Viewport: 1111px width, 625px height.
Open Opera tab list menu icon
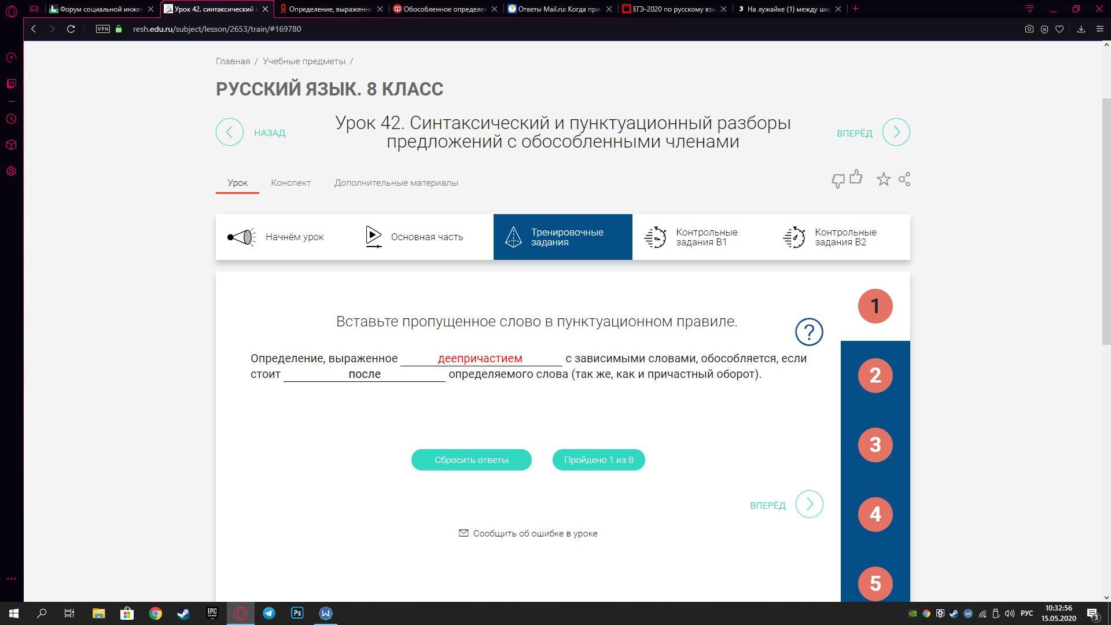pyautogui.click(x=1029, y=9)
